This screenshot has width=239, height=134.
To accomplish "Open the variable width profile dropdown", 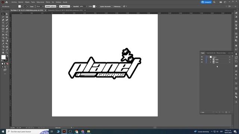I will pos(57,7).
